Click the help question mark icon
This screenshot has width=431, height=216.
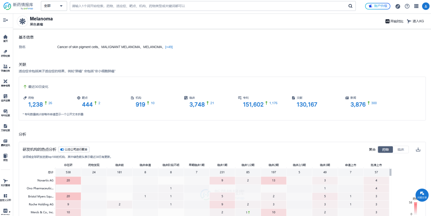point(407,6)
